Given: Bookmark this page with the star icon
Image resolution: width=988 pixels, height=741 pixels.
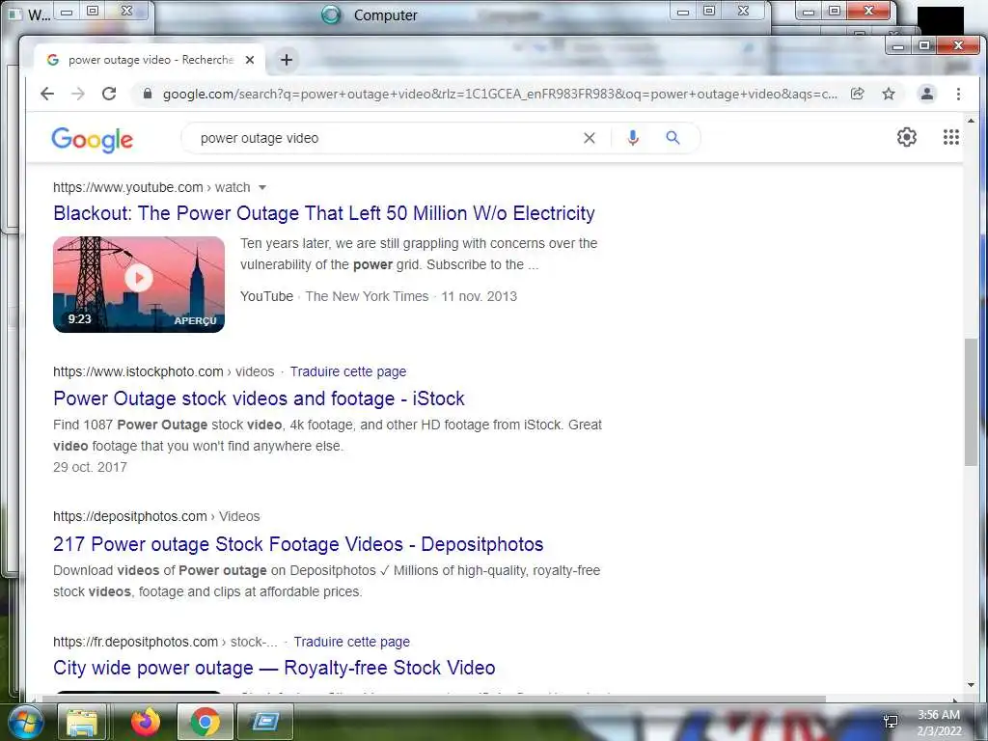Looking at the screenshot, I should point(889,94).
